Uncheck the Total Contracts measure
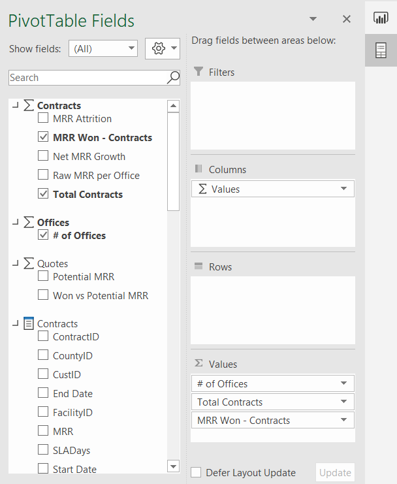 (x=43, y=193)
